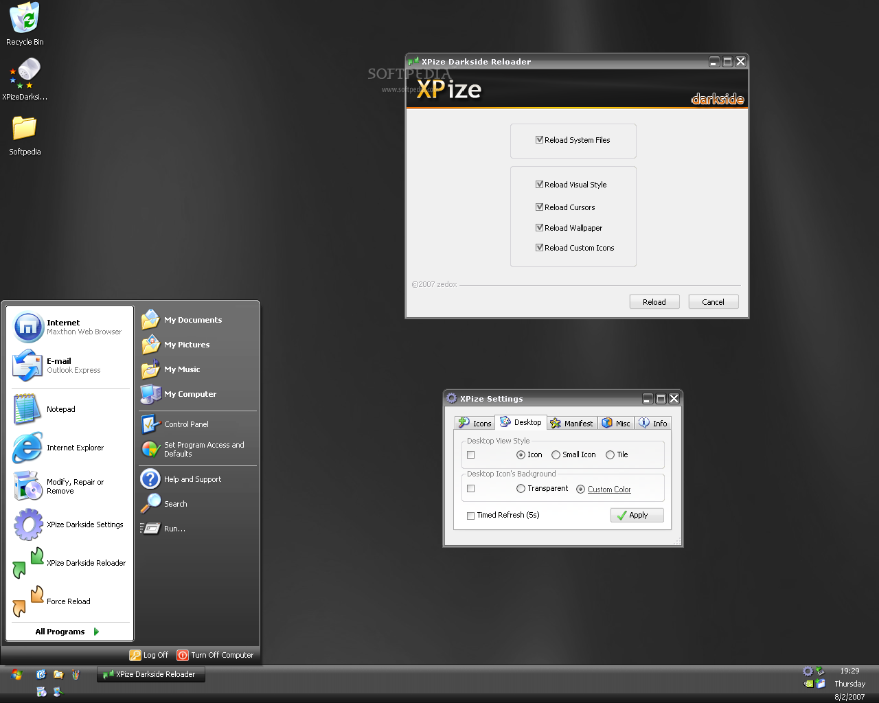Open My Pictures in Start menu
This screenshot has height=703, width=879.
point(197,345)
